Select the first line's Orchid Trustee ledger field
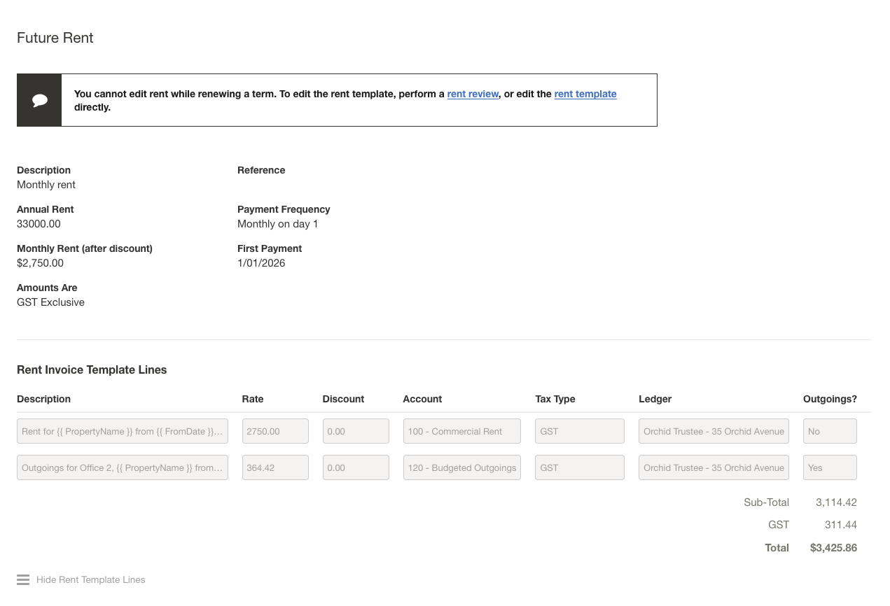 coord(713,431)
